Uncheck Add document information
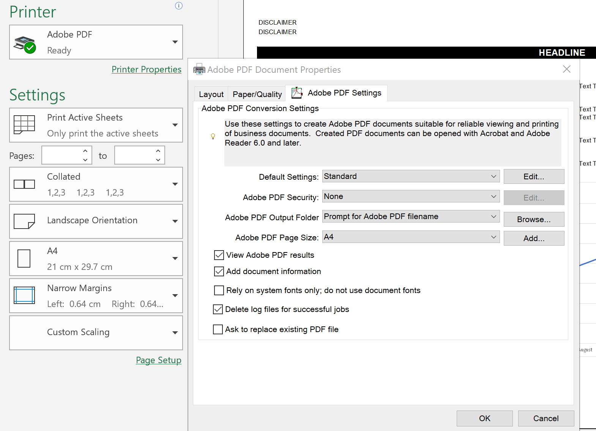Image resolution: width=596 pixels, height=431 pixels. click(219, 271)
